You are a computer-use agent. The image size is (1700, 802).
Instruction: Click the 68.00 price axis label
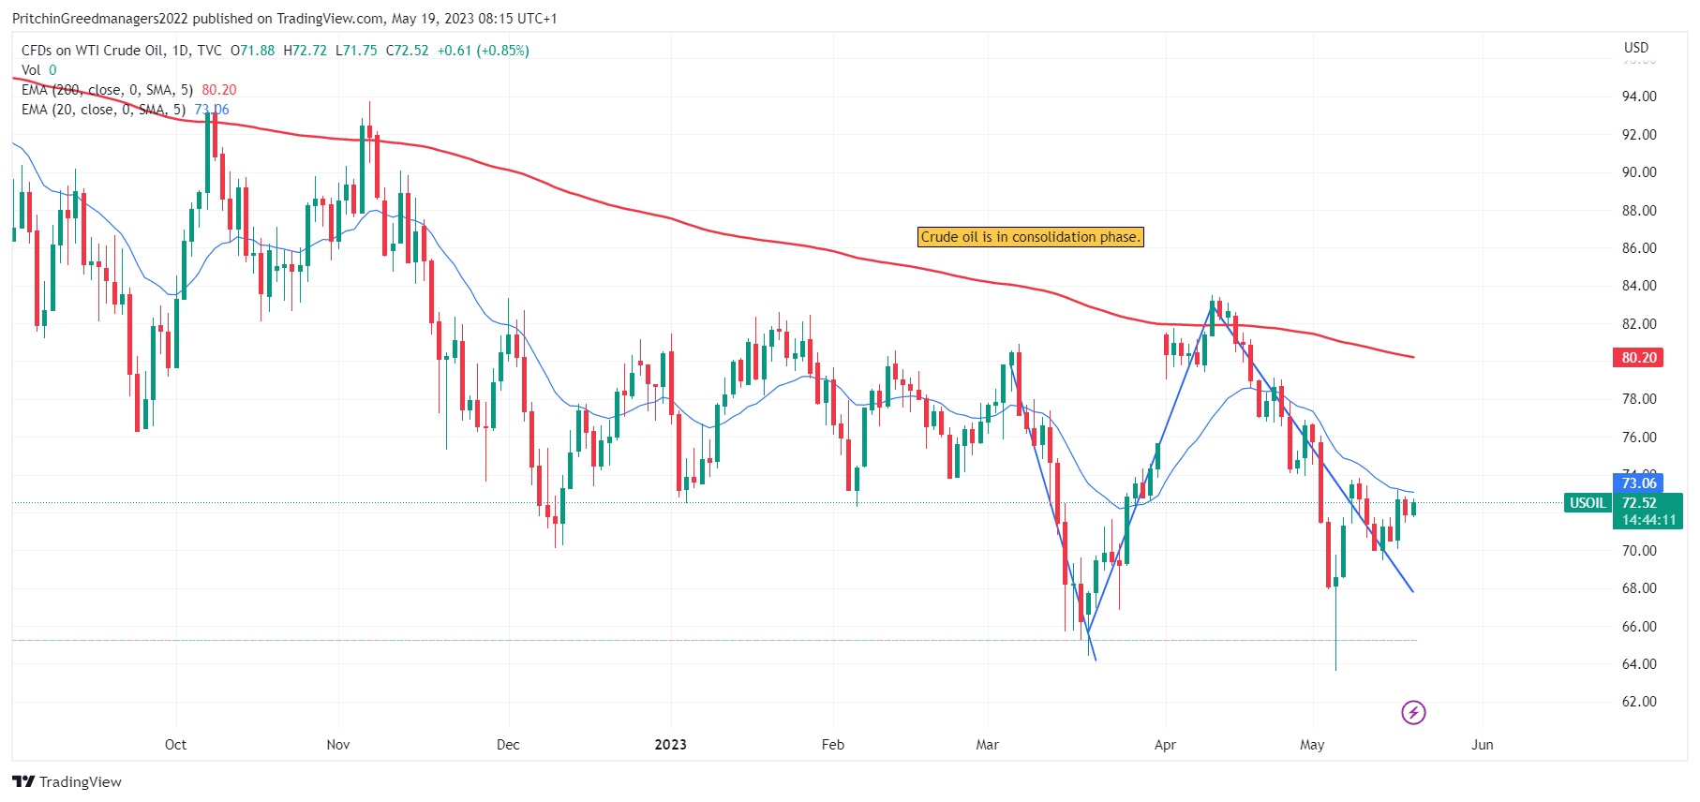click(x=1639, y=588)
